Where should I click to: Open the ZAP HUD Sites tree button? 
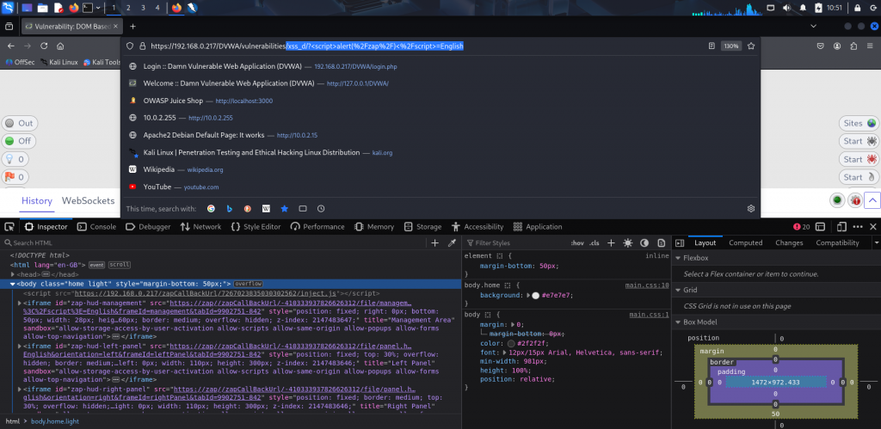[859, 124]
